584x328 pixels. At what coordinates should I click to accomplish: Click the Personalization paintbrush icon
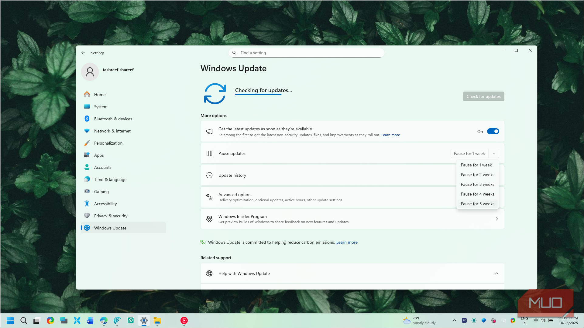[87, 143]
